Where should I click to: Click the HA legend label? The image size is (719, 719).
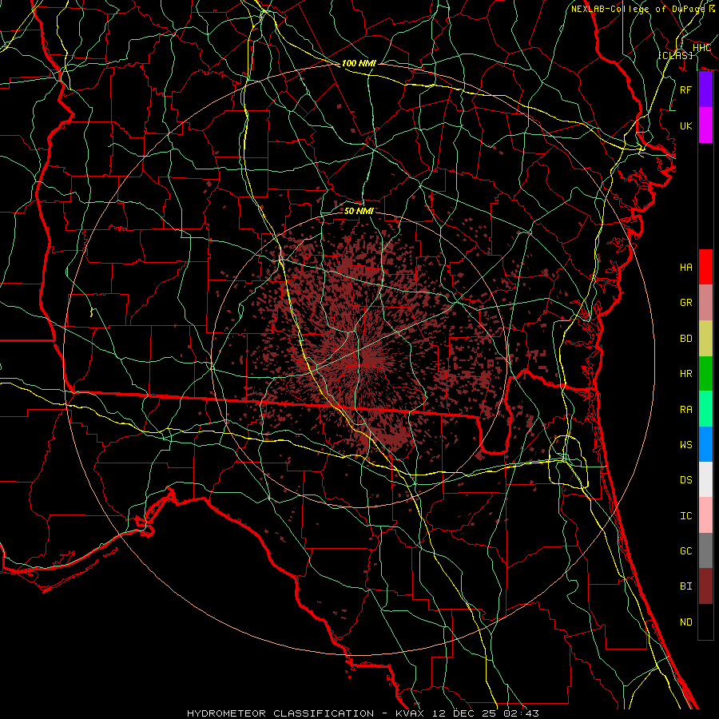click(x=685, y=267)
